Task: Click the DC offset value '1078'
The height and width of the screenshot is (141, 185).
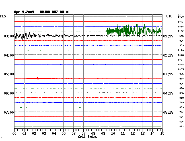Action: [x=181, y=55]
